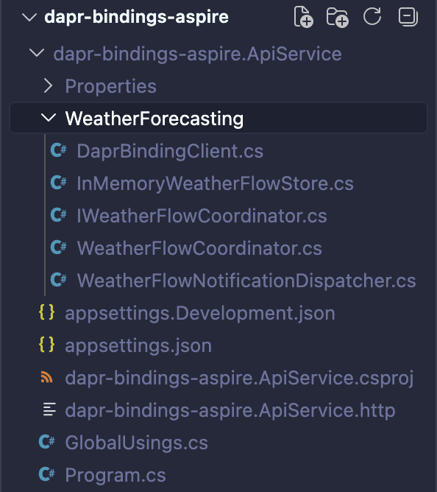
Task: Select WeatherFlowCoordinator.cs in the tree
Action: point(199,248)
